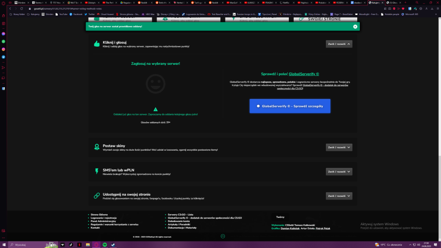Open Artykuły i Poradniki footer link
Image resolution: width=441 pixels, height=248 pixels.
click(x=179, y=224)
